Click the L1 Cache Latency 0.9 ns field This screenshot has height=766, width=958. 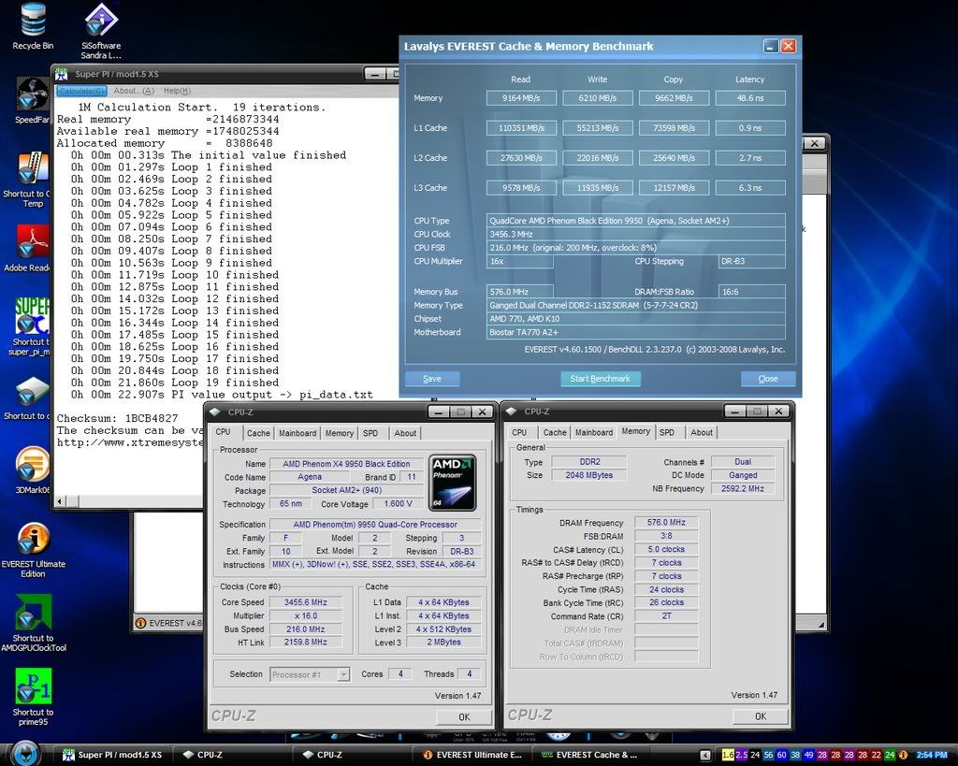coord(750,127)
